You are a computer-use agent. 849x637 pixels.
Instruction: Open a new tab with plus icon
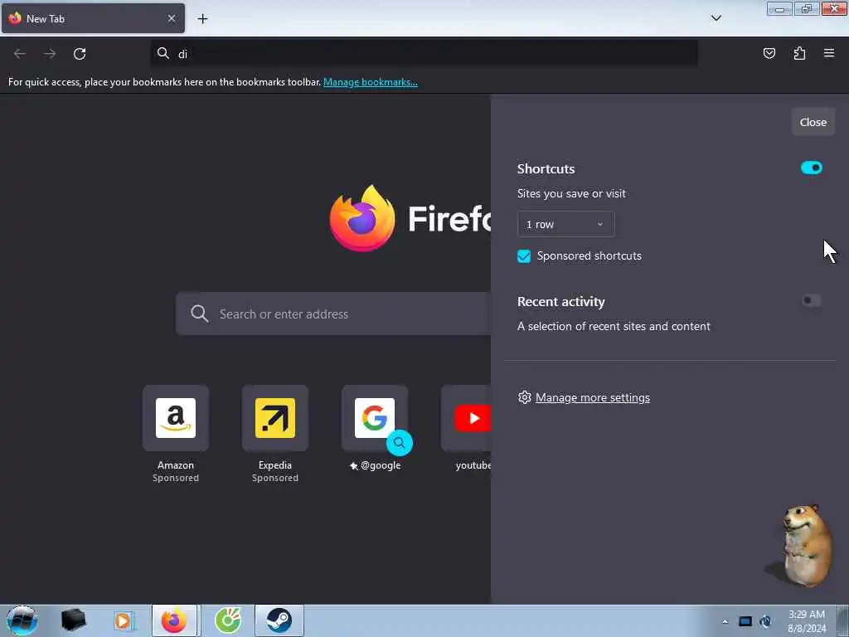202,19
